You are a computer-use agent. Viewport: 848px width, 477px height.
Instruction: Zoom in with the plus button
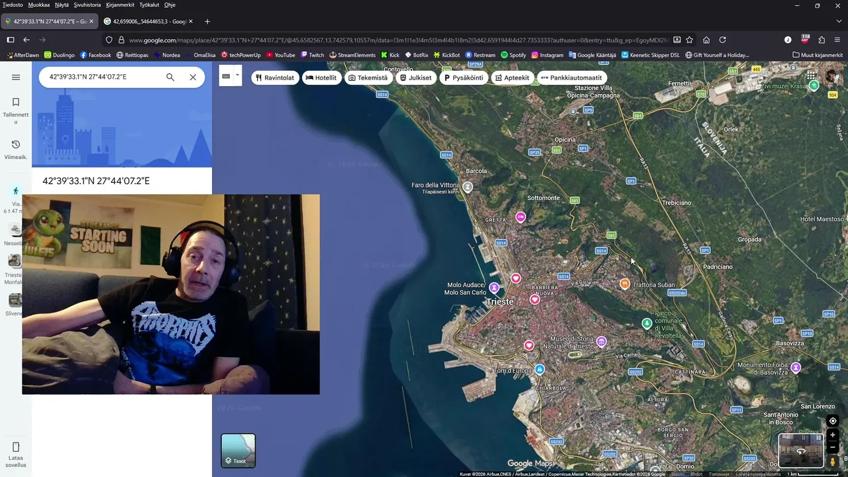pyautogui.click(x=833, y=435)
